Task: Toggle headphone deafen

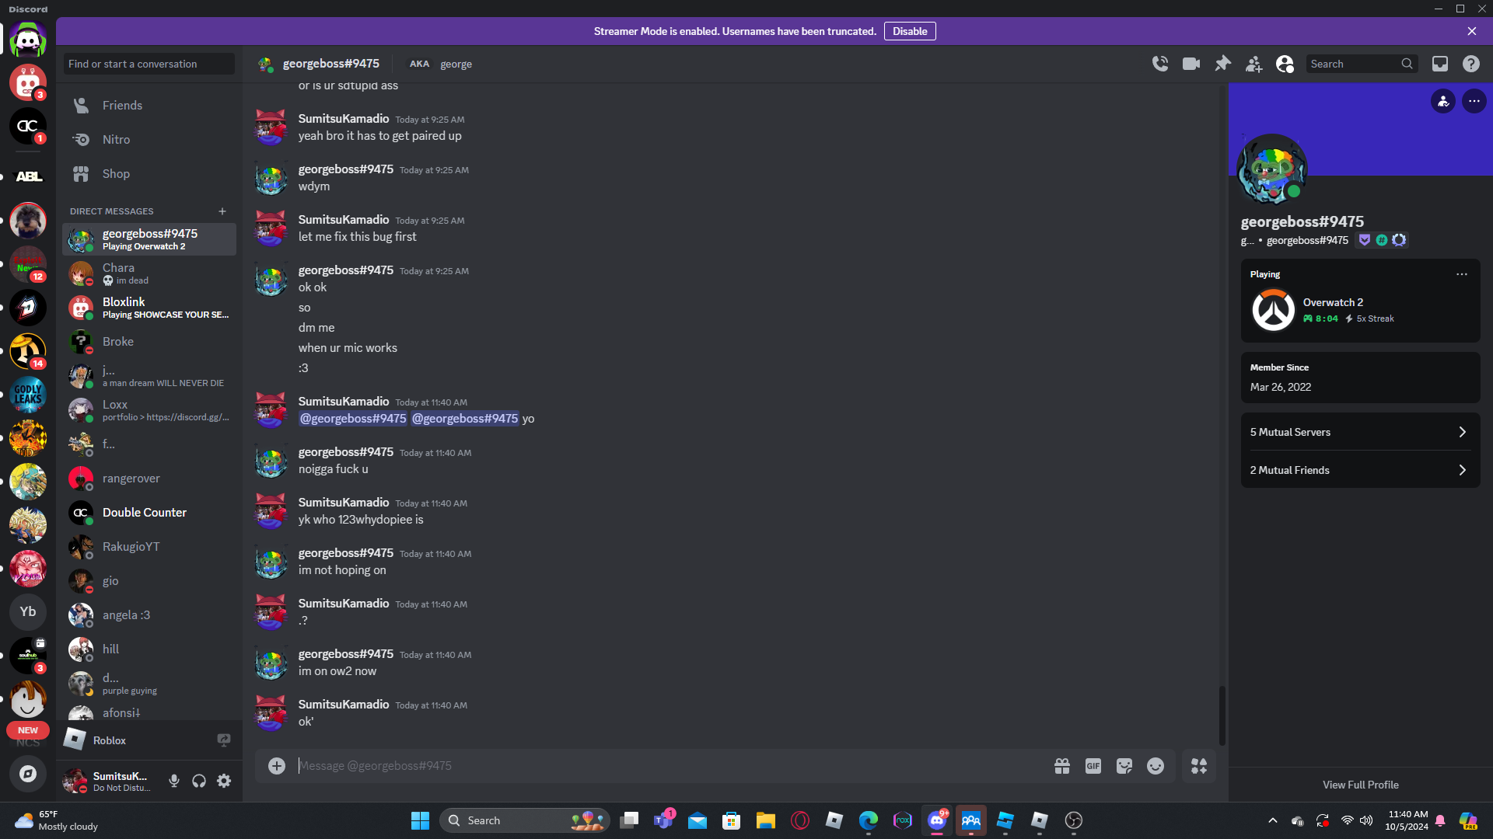Action: tap(199, 781)
